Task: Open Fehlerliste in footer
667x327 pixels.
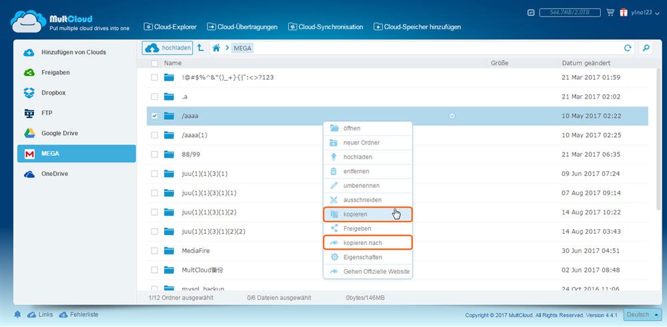Action: point(79,315)
